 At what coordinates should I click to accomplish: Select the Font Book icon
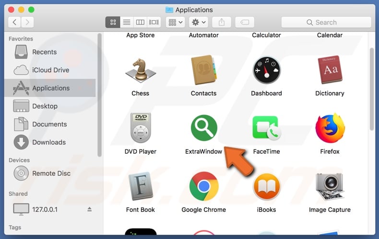140,187
